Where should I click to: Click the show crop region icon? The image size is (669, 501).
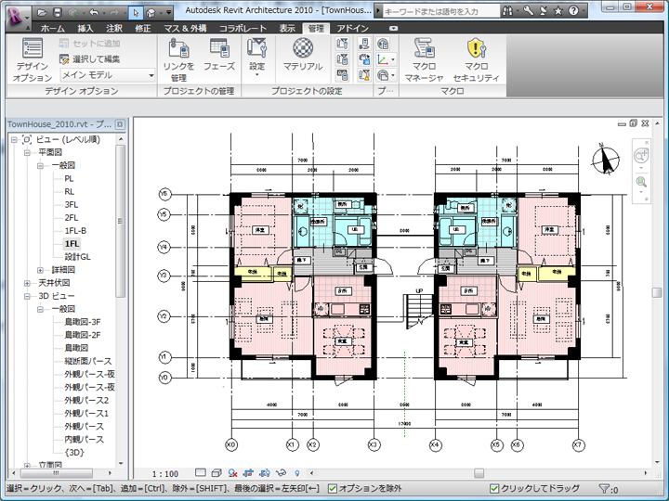click(265, 473)
